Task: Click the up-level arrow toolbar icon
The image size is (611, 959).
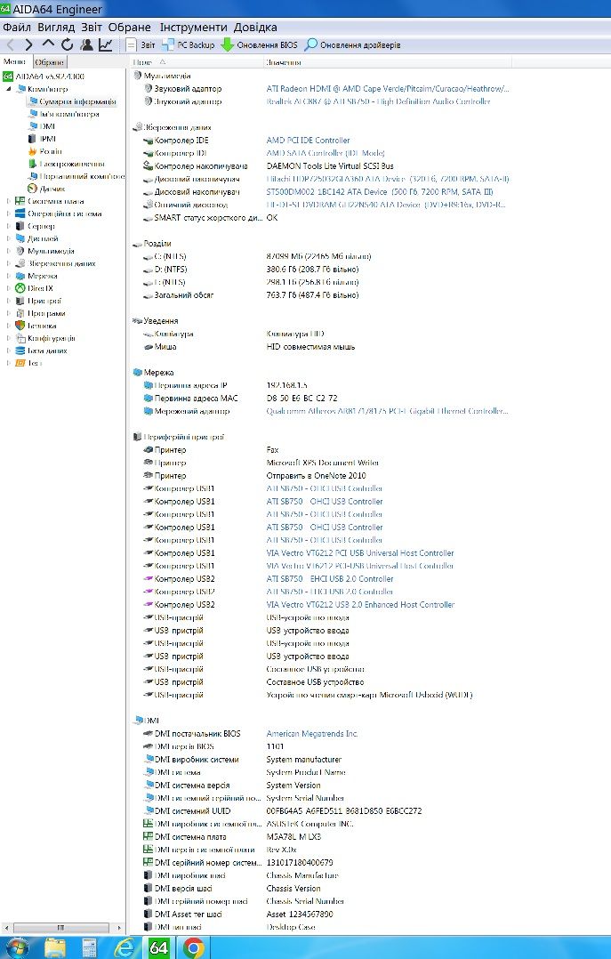Action: coord(48,44)
